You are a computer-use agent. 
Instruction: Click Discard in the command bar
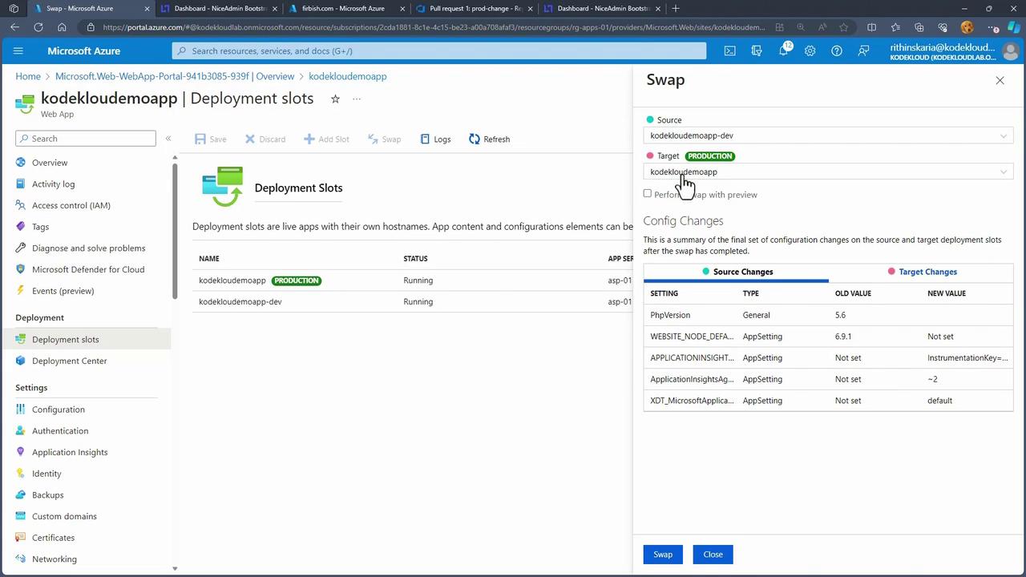265,139
